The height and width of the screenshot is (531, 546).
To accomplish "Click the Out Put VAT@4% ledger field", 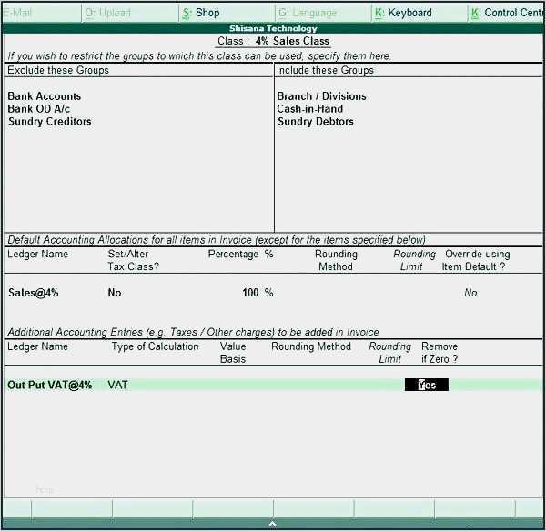I will click(49, 386).
